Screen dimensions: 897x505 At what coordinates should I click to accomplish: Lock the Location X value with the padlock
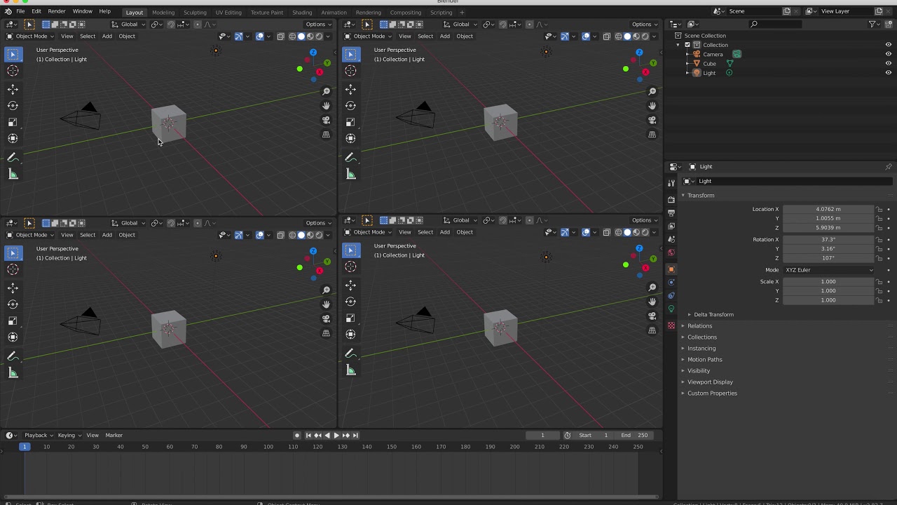(880, 209)
